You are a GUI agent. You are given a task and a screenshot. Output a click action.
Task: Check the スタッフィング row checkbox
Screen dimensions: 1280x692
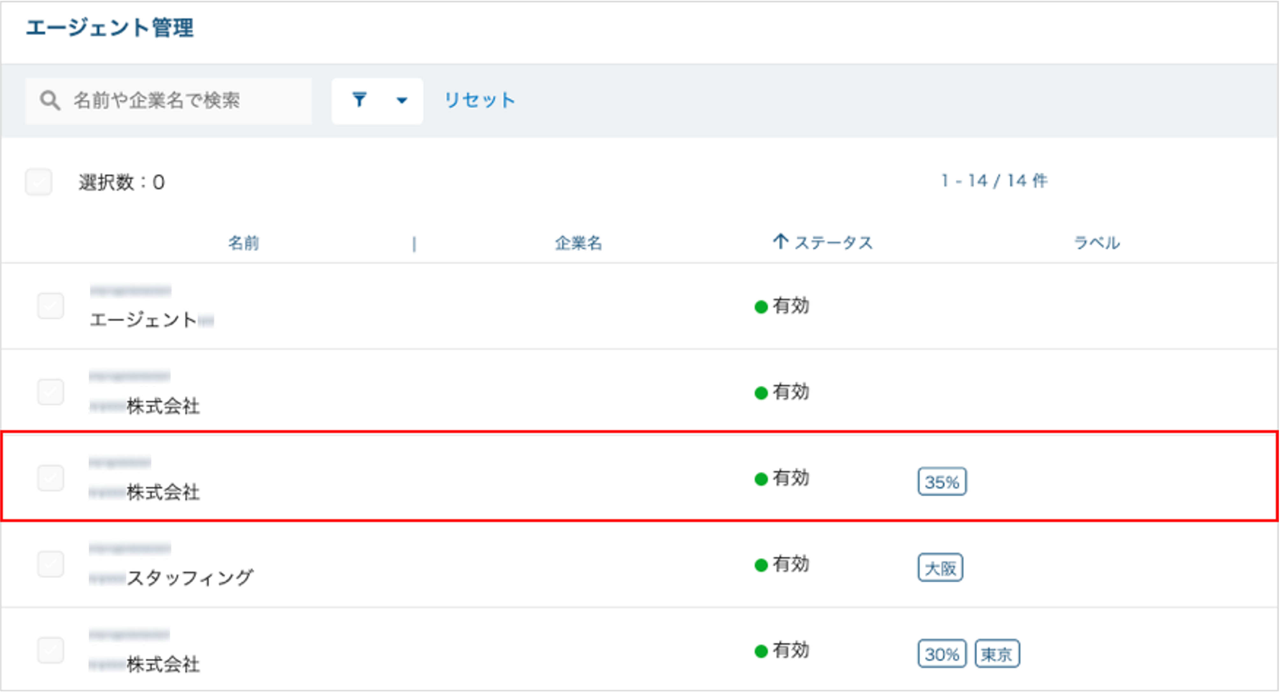(51, 564)
